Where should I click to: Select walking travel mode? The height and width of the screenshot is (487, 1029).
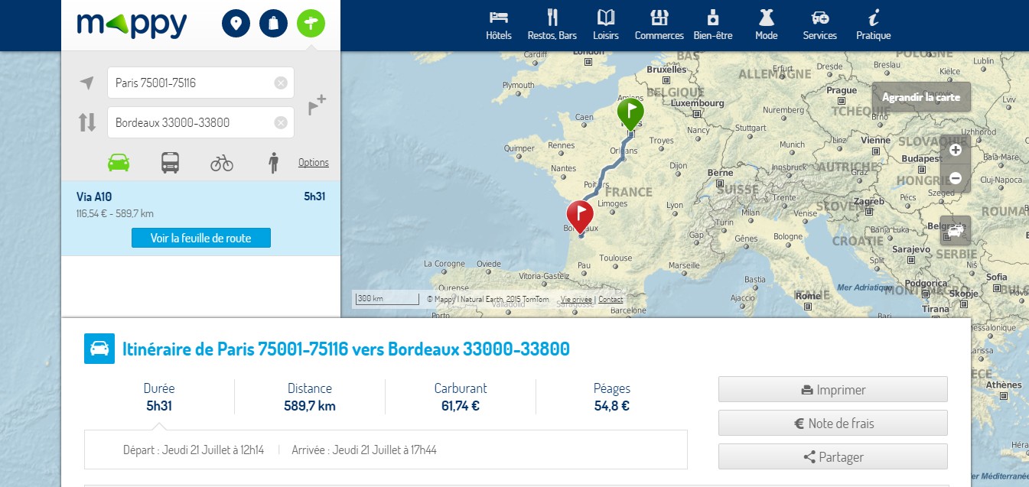[x=274, y=162]
